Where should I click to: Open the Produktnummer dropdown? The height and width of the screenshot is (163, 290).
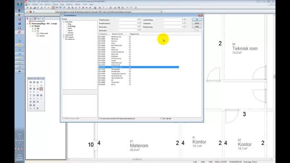[138, 19]
